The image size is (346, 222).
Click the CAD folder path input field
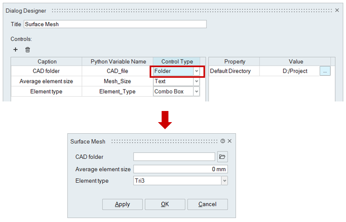click(x=174, y=157)
